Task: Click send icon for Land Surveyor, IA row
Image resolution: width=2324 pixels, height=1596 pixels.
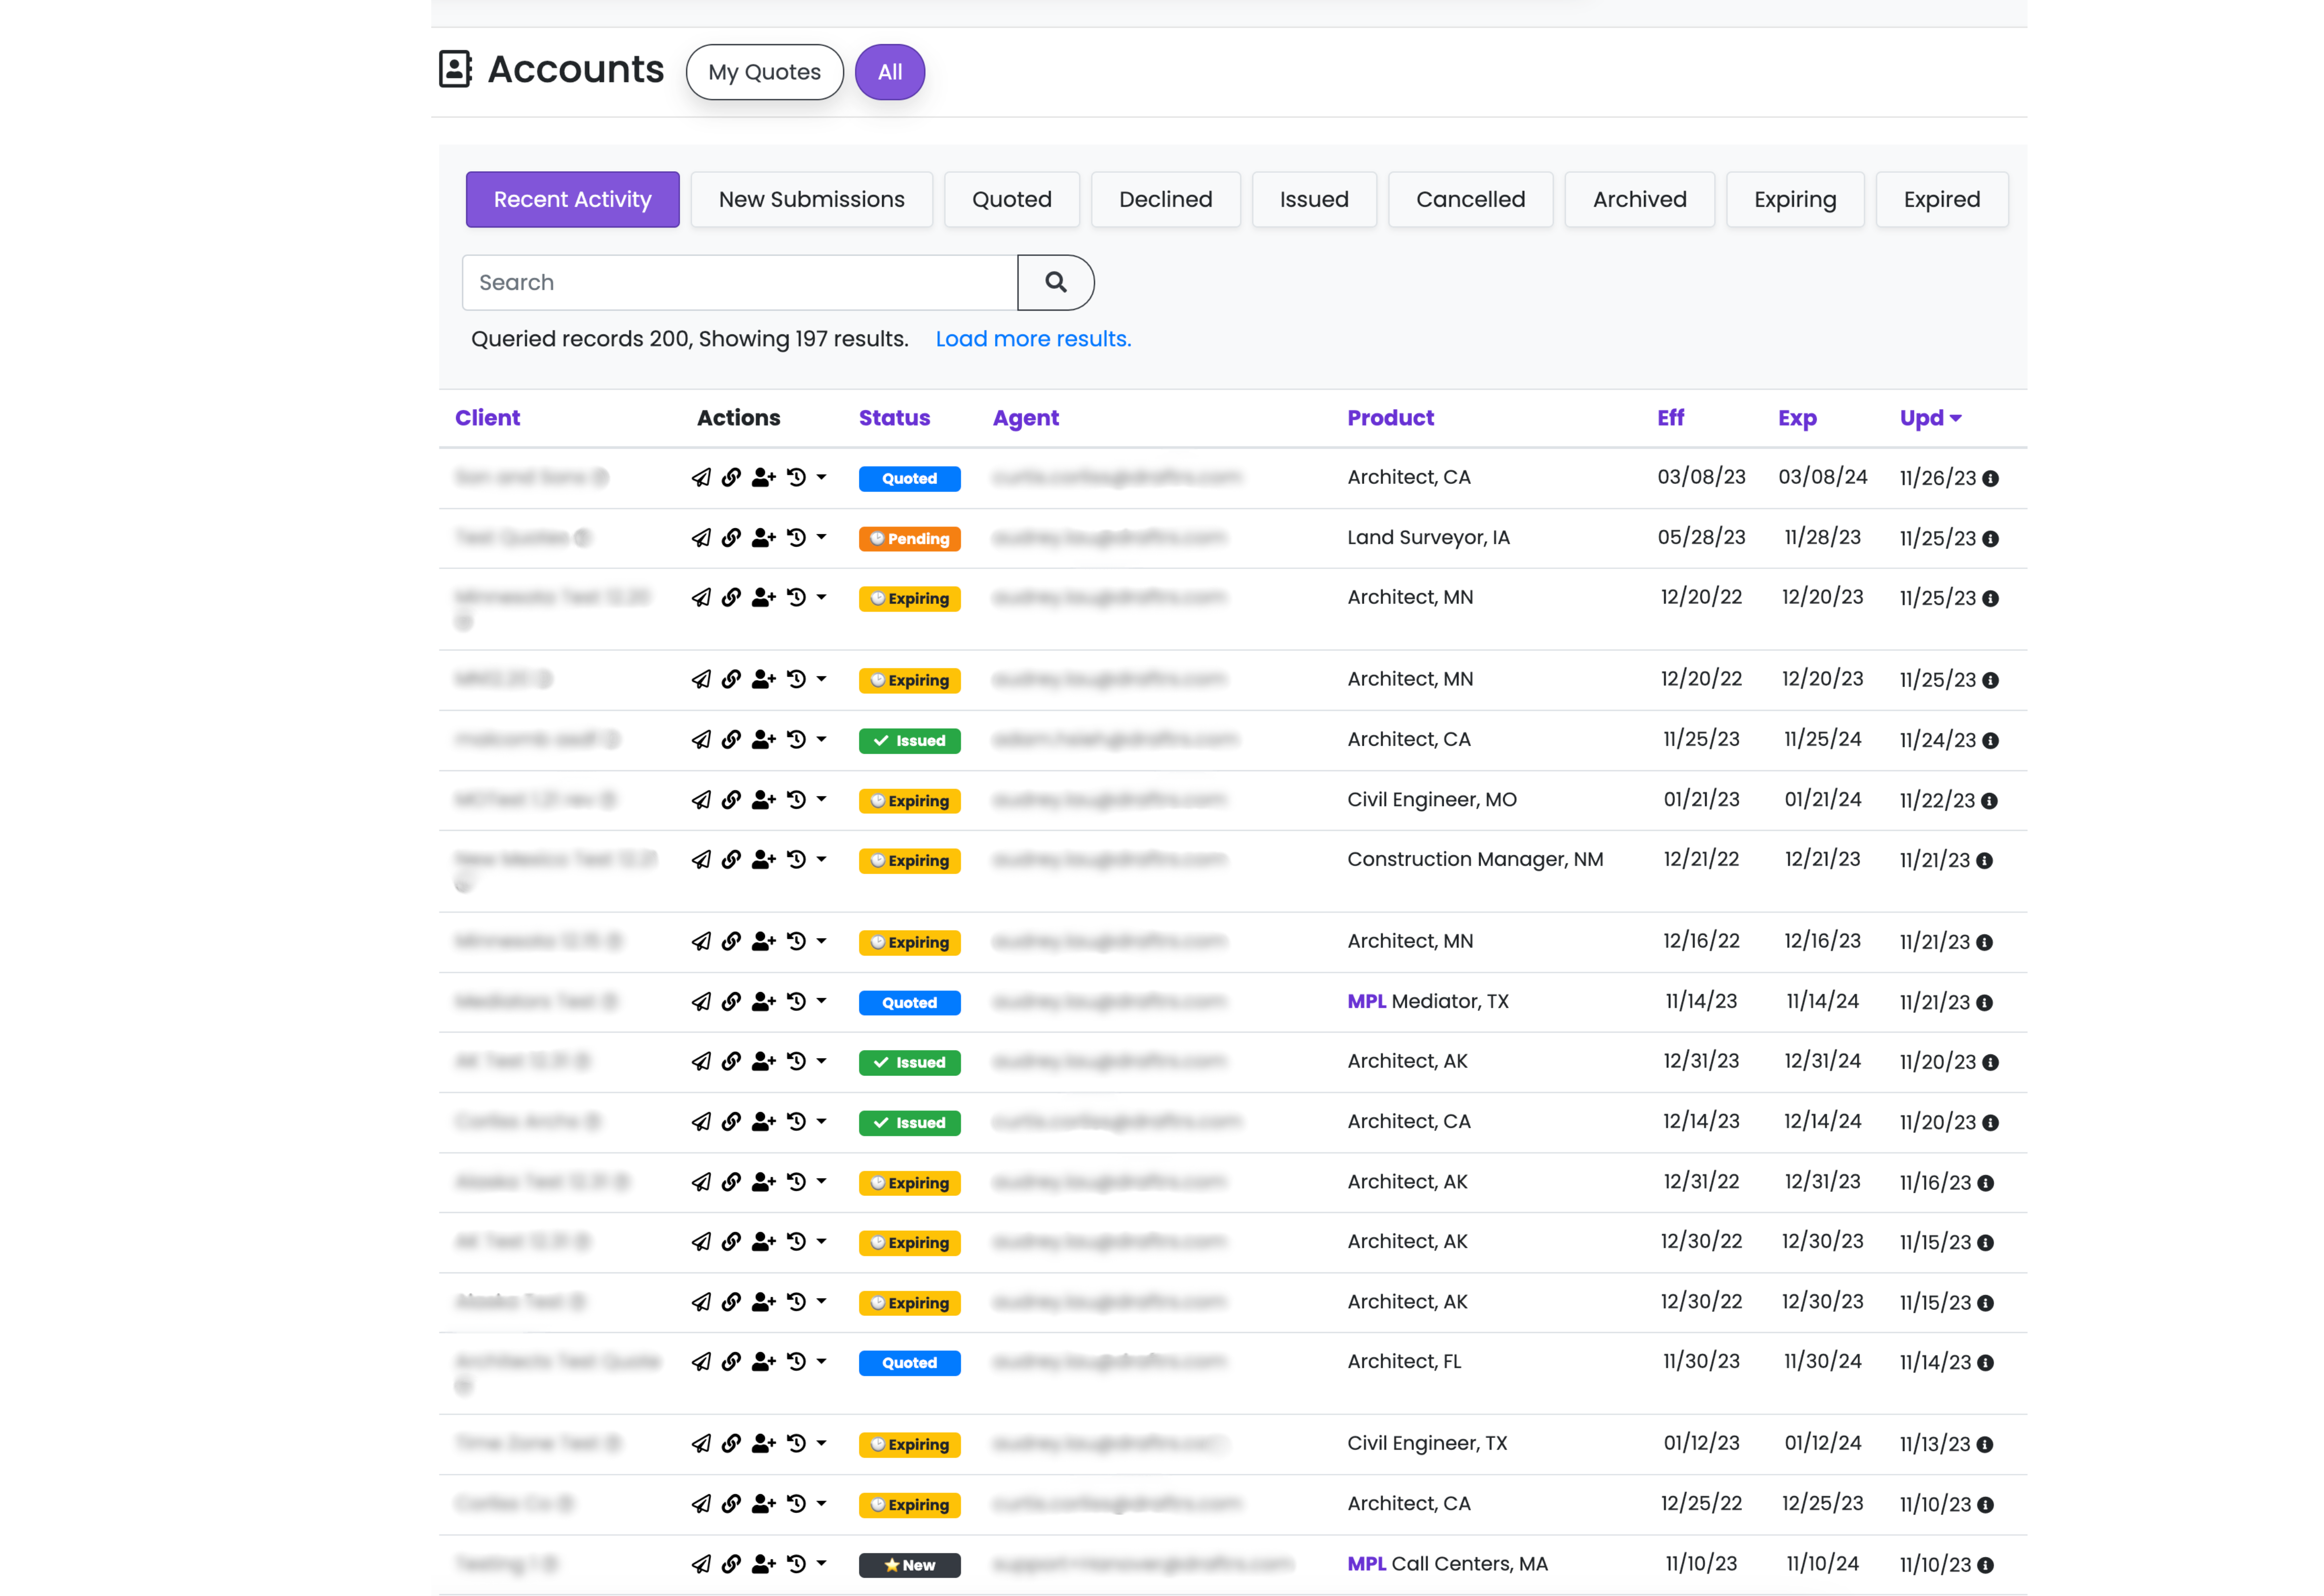Action: 701,538
